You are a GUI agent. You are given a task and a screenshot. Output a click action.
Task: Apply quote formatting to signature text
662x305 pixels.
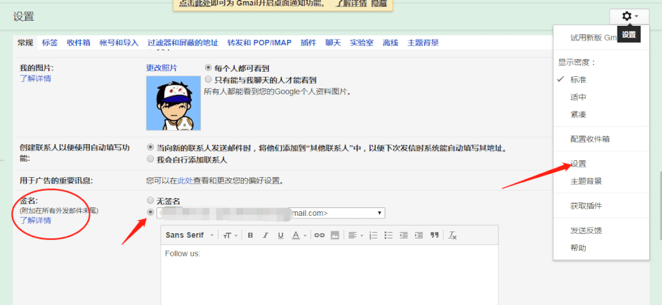pos(434,235)
